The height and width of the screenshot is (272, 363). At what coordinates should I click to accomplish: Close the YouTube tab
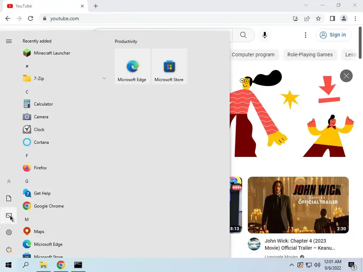pyautogui.click(x=82, y=6)
